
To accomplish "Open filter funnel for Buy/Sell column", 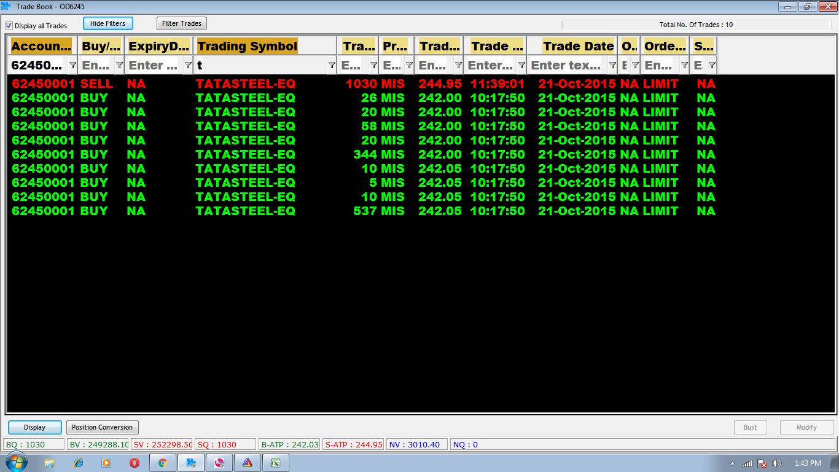I will click(x=119, y=65).
